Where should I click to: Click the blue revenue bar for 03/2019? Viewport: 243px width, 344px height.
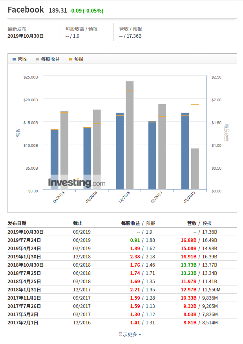click(152, 156)
